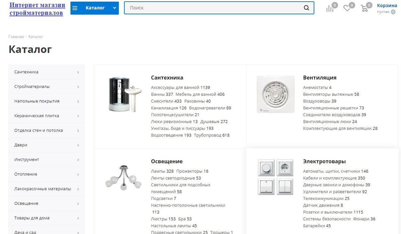Expand Стройматериалы sidebar chevron
The width and height of the screenshot is (401, 234).
78,87
